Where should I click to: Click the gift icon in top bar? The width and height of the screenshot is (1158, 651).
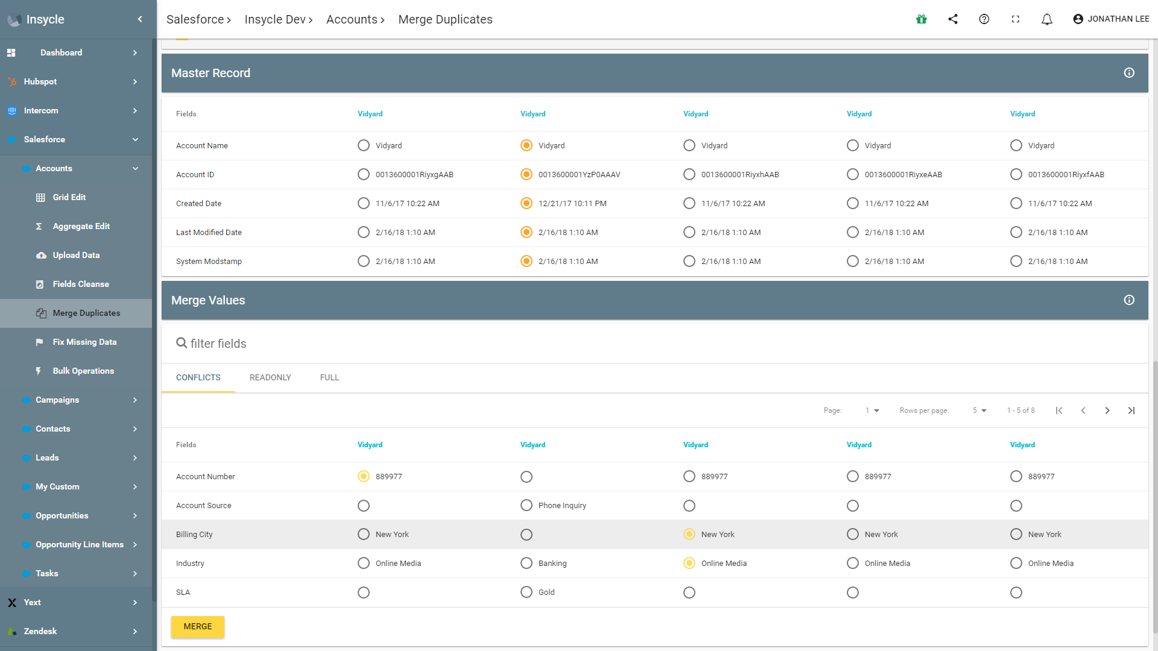921,19
